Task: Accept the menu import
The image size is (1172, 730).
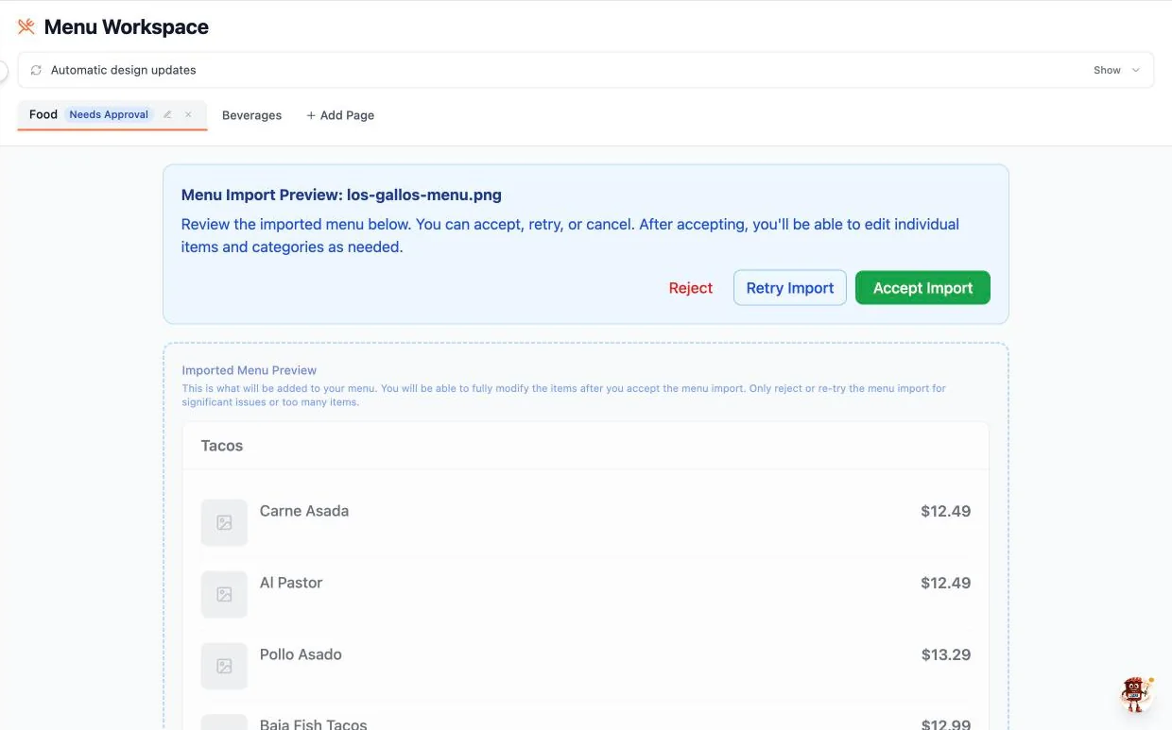Action: (x=922, y=288)
